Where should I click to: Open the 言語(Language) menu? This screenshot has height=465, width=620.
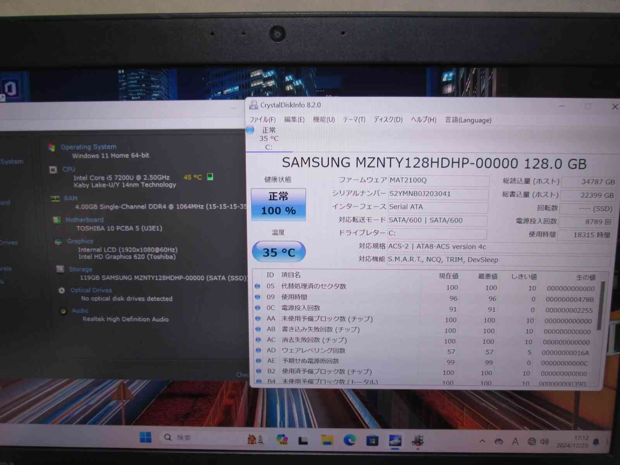coord(468,120)
